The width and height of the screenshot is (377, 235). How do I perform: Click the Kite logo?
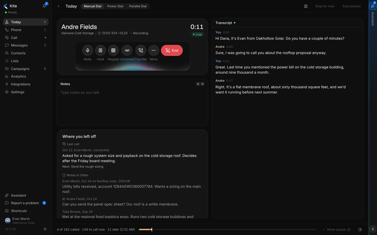[6, 6]
